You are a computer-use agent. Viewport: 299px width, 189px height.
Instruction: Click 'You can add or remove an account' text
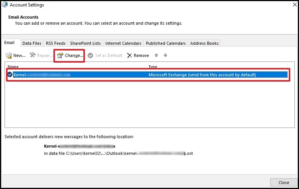tap(99, 23)
